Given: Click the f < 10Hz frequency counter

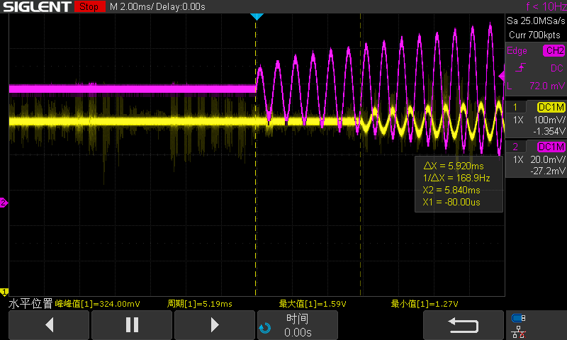Looking at the screenshot, I should click(546, 6).
